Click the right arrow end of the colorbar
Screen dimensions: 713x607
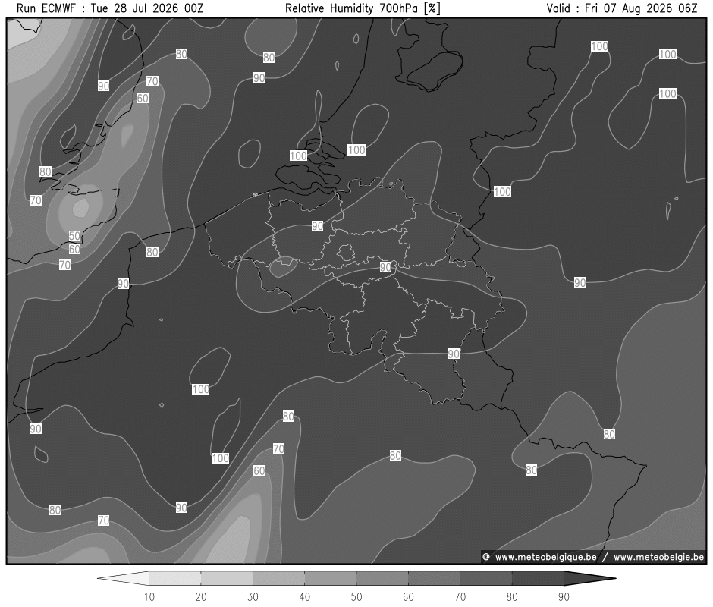coord(590,578)
